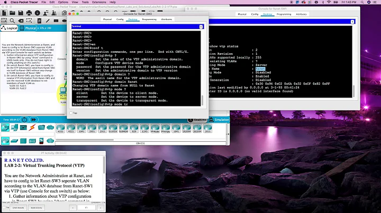The height and width of the screenshot is (213, 381).
Task: Switch to Logical workspace view
Action: [9, 28]
